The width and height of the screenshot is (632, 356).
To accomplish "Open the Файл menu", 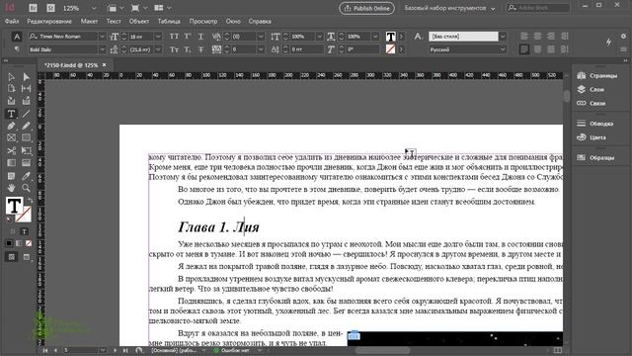I will tap(12, 22).
